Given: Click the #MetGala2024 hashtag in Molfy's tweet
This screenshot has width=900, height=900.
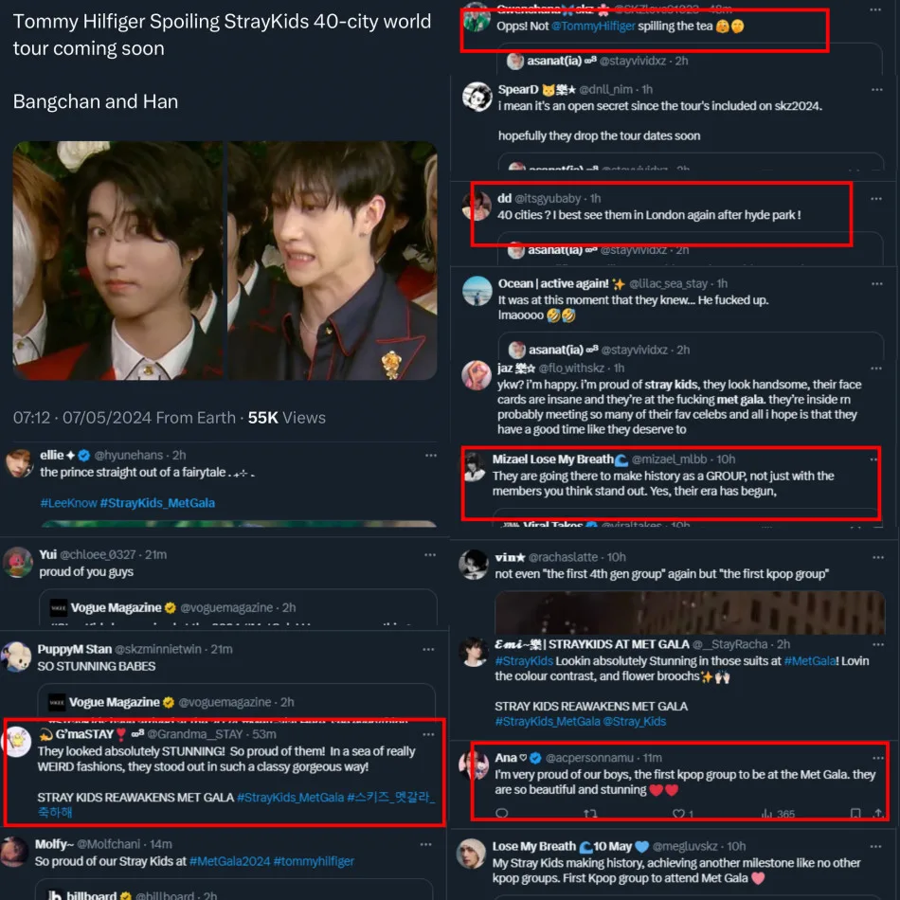Looking at the screenshot, I should click(x=229, y=861).
